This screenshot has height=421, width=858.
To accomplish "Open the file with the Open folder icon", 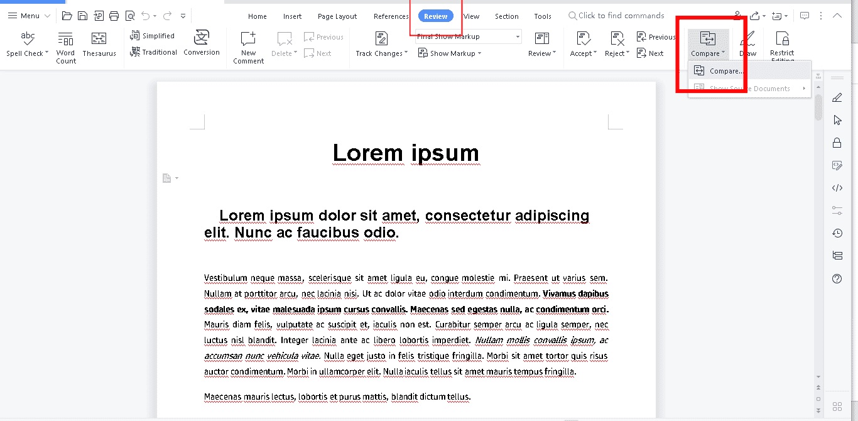I will (x=67, y=16).
